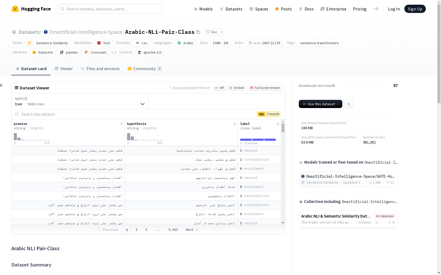Jump to the last page 9,421
The width and height of the screenshot is (441, 275).
[x=173, y=230]
